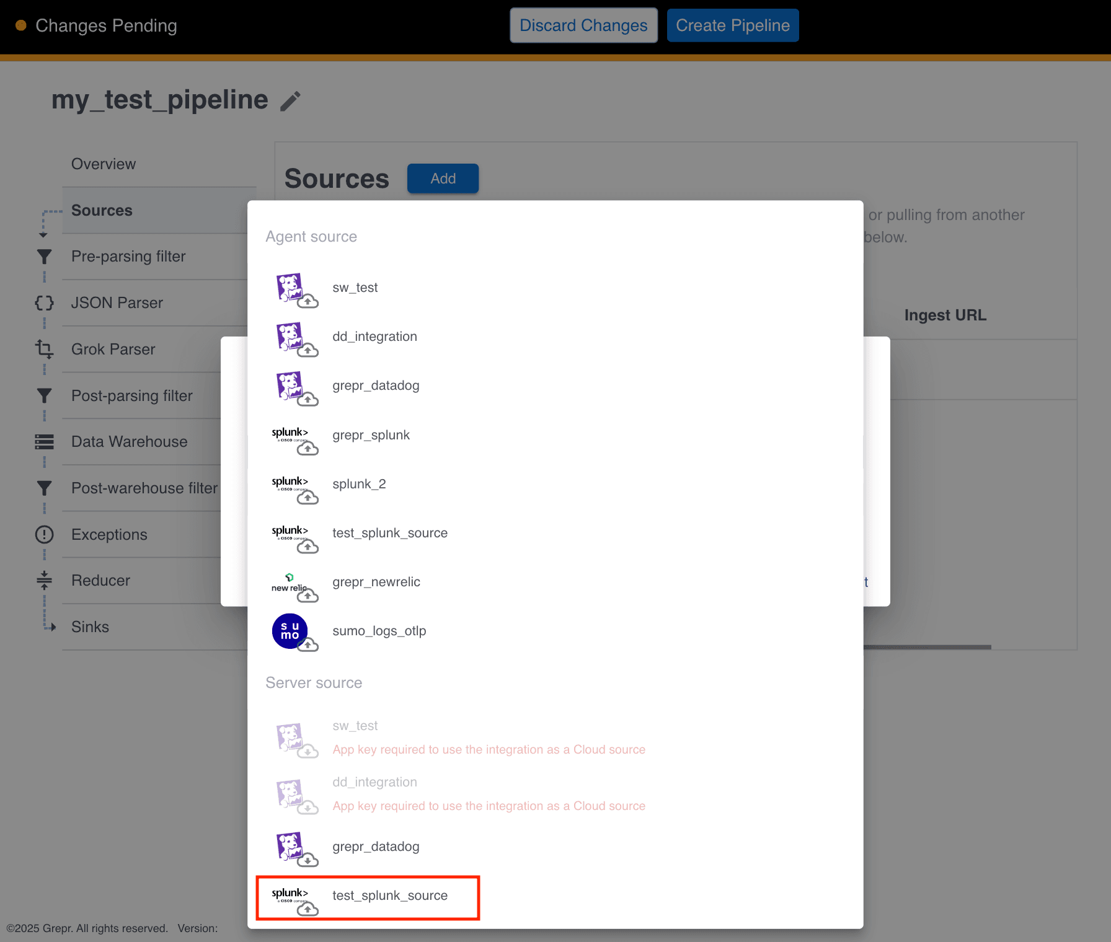
Task: Click the funnel icon for Pre-parsing filter
Action: 44,257
